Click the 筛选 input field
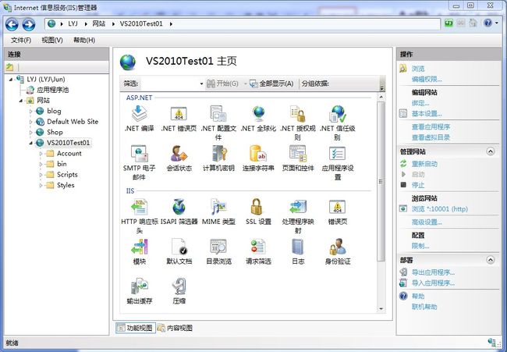This screenshot has width=507, height=352. coord(172,84)
